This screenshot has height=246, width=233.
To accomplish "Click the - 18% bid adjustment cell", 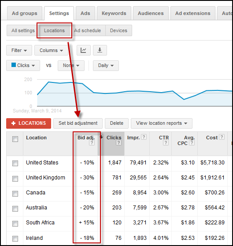I will click(x=87, y=238).
